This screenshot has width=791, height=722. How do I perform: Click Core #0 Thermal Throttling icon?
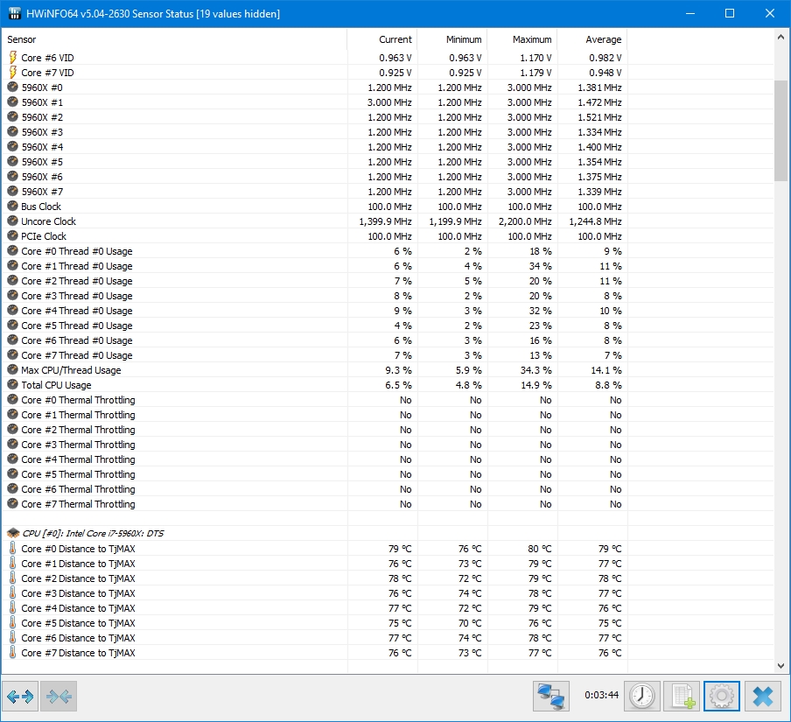[13, 400]
